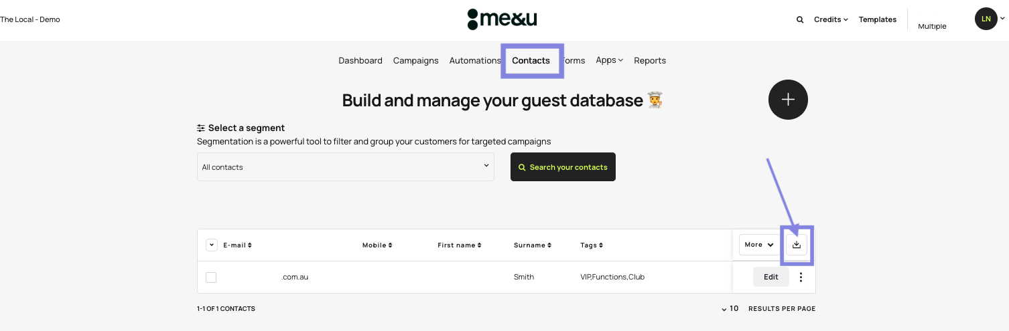Click the me&u logo

[x=502, y=19]
